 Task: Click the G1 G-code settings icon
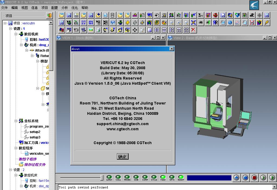click(x=91, y=23)
